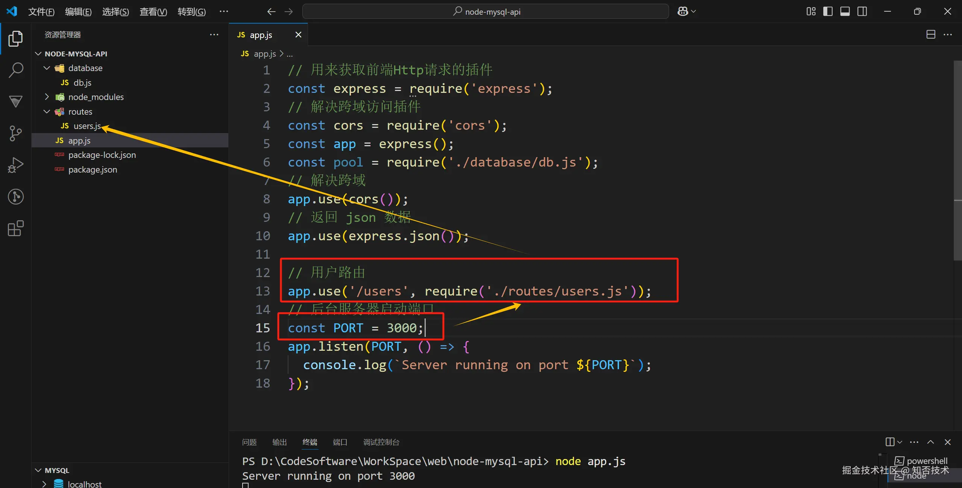The width and height of the screenshot is (962, 488).
Task: Open the Source Control view
Action: [x=16, y=133]
